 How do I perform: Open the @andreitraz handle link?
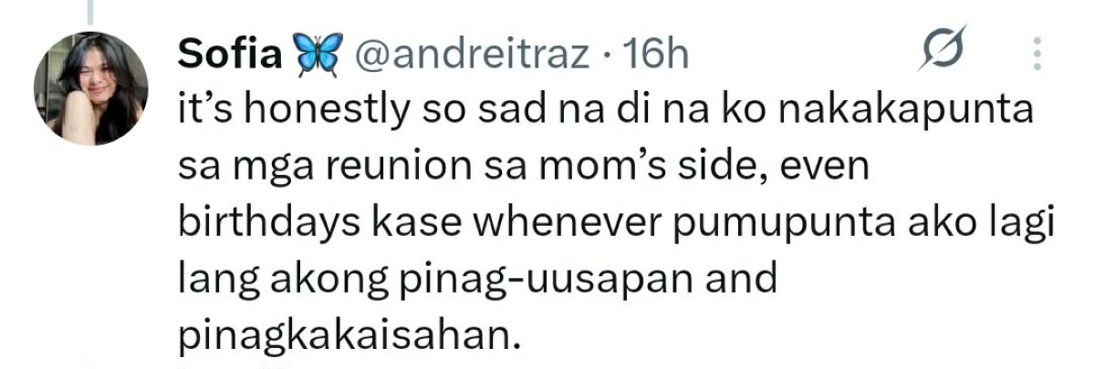[471, 55]
